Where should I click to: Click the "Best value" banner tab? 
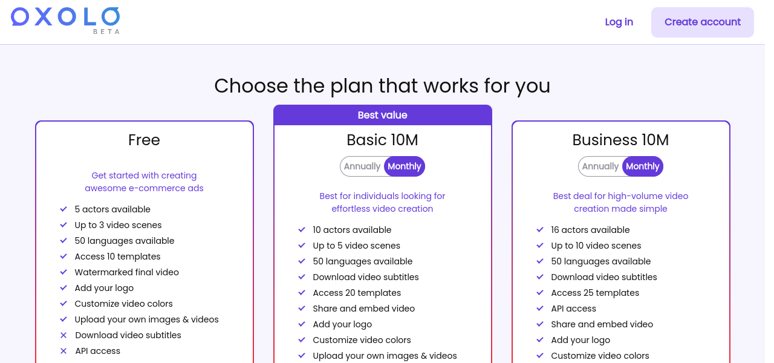(382, 115)
